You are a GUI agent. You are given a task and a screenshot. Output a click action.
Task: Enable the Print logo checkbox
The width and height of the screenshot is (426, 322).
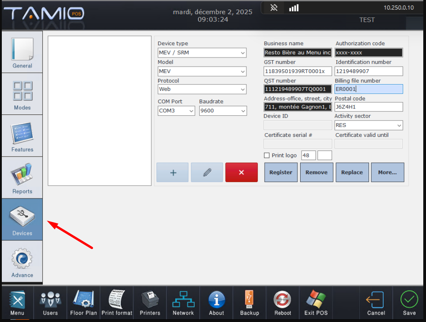tap(267, 156)
